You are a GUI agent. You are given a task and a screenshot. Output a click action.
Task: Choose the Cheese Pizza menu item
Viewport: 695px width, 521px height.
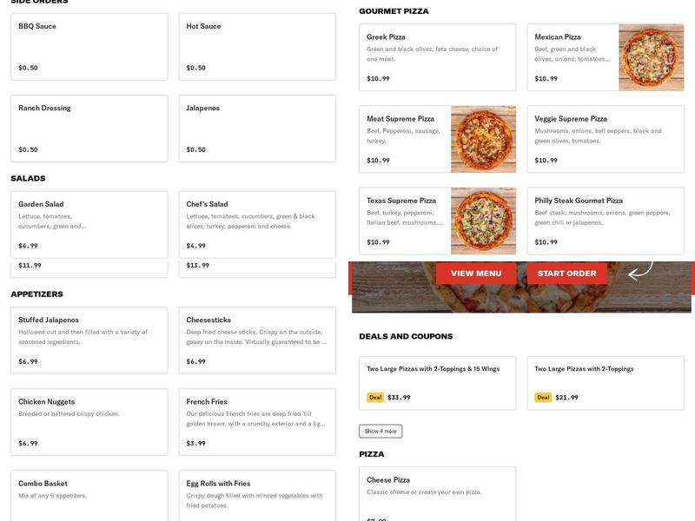437,495
